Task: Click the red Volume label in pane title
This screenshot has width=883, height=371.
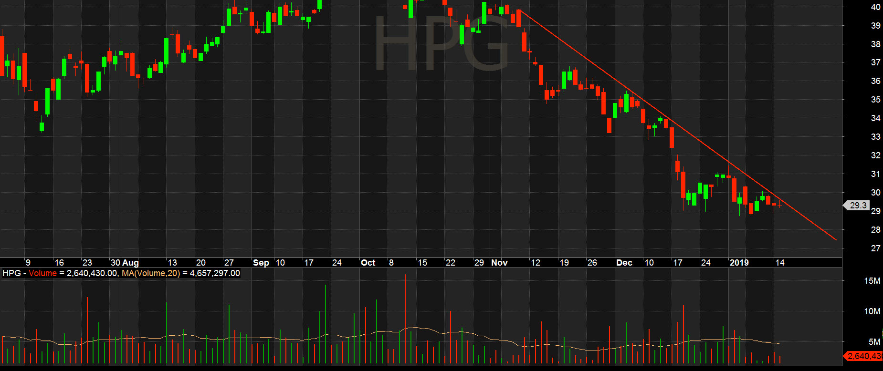Action: 42,273
